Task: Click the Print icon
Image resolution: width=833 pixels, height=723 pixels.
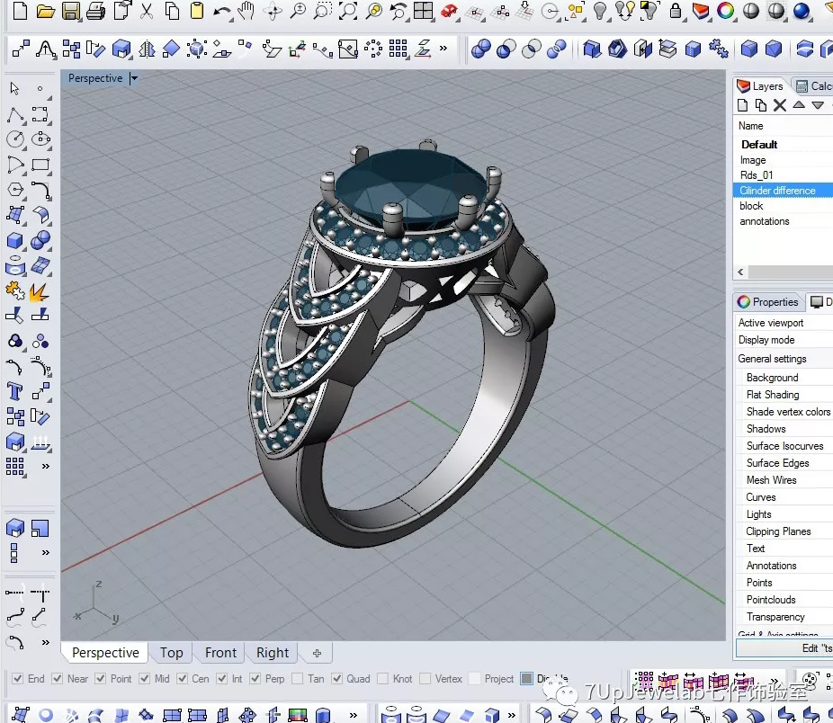Action: coord(96,12)
